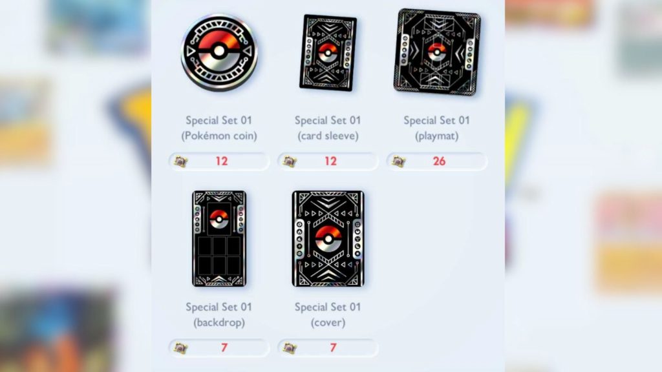Buy the card sleeve for 12 tickets

(328, 161)
